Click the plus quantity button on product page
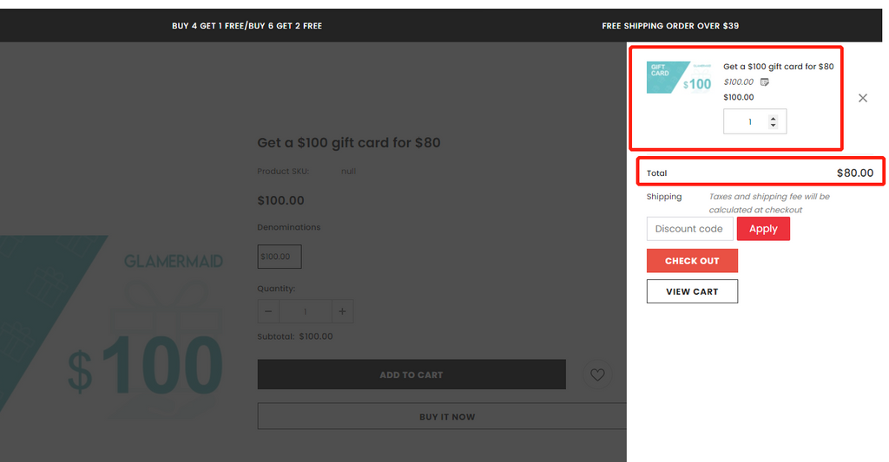This screenshot has width=889, height=462. (342, 312)
